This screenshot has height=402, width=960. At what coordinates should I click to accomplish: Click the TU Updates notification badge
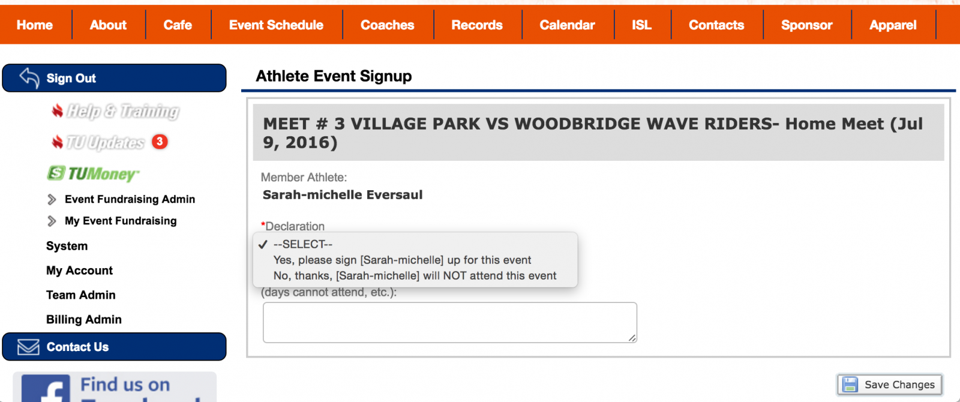pos(160,142)
